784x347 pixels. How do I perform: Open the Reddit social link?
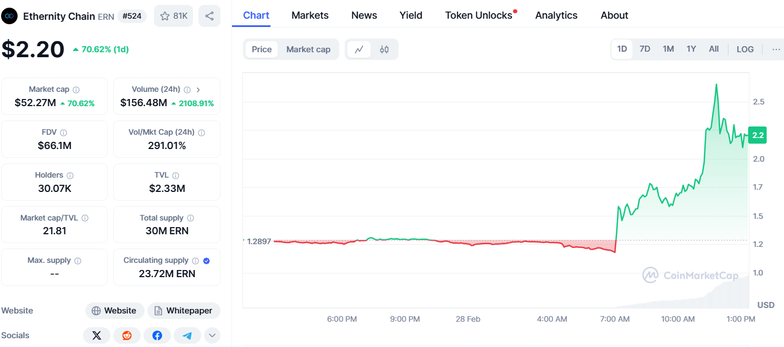click(x=127, y=335)
